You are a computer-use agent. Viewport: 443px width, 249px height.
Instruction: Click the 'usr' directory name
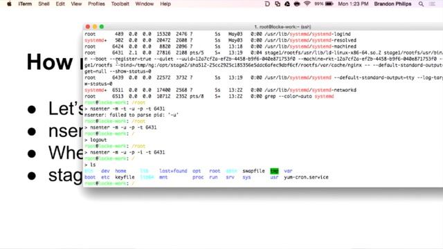[x=274, y=177]
